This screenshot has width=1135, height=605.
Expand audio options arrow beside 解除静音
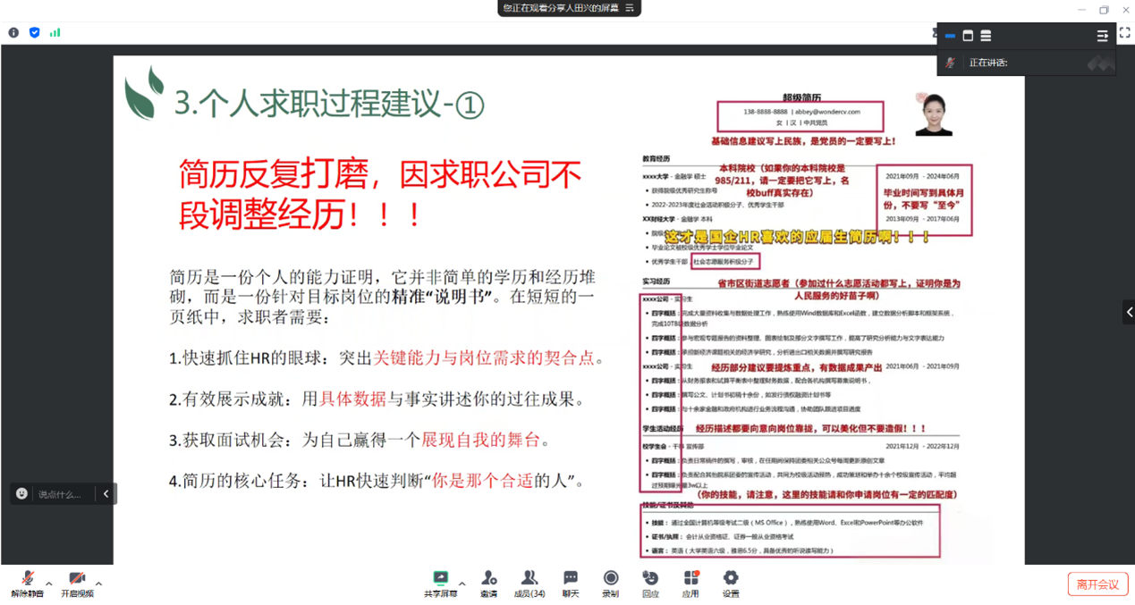tap(49, 584)
